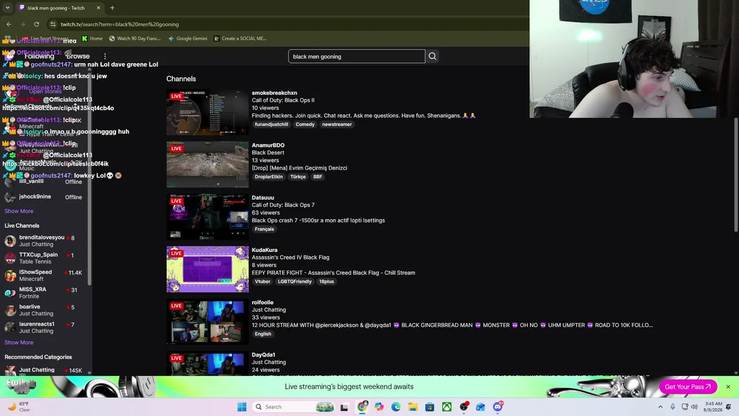This screenshot has height=416, width=739.
Task: View site information icon in address bar
Action: click(53, 24)
